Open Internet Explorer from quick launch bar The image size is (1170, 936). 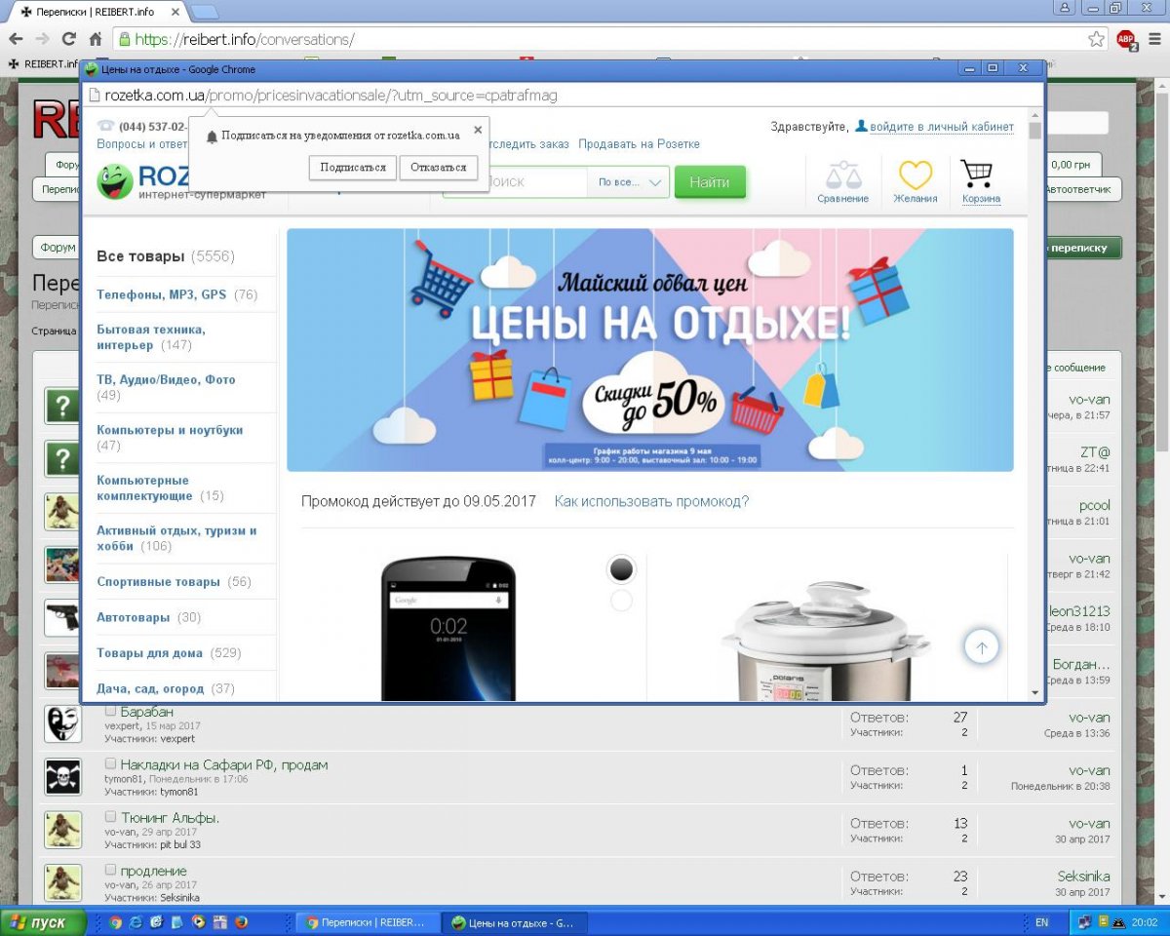(x=136, y=921)
